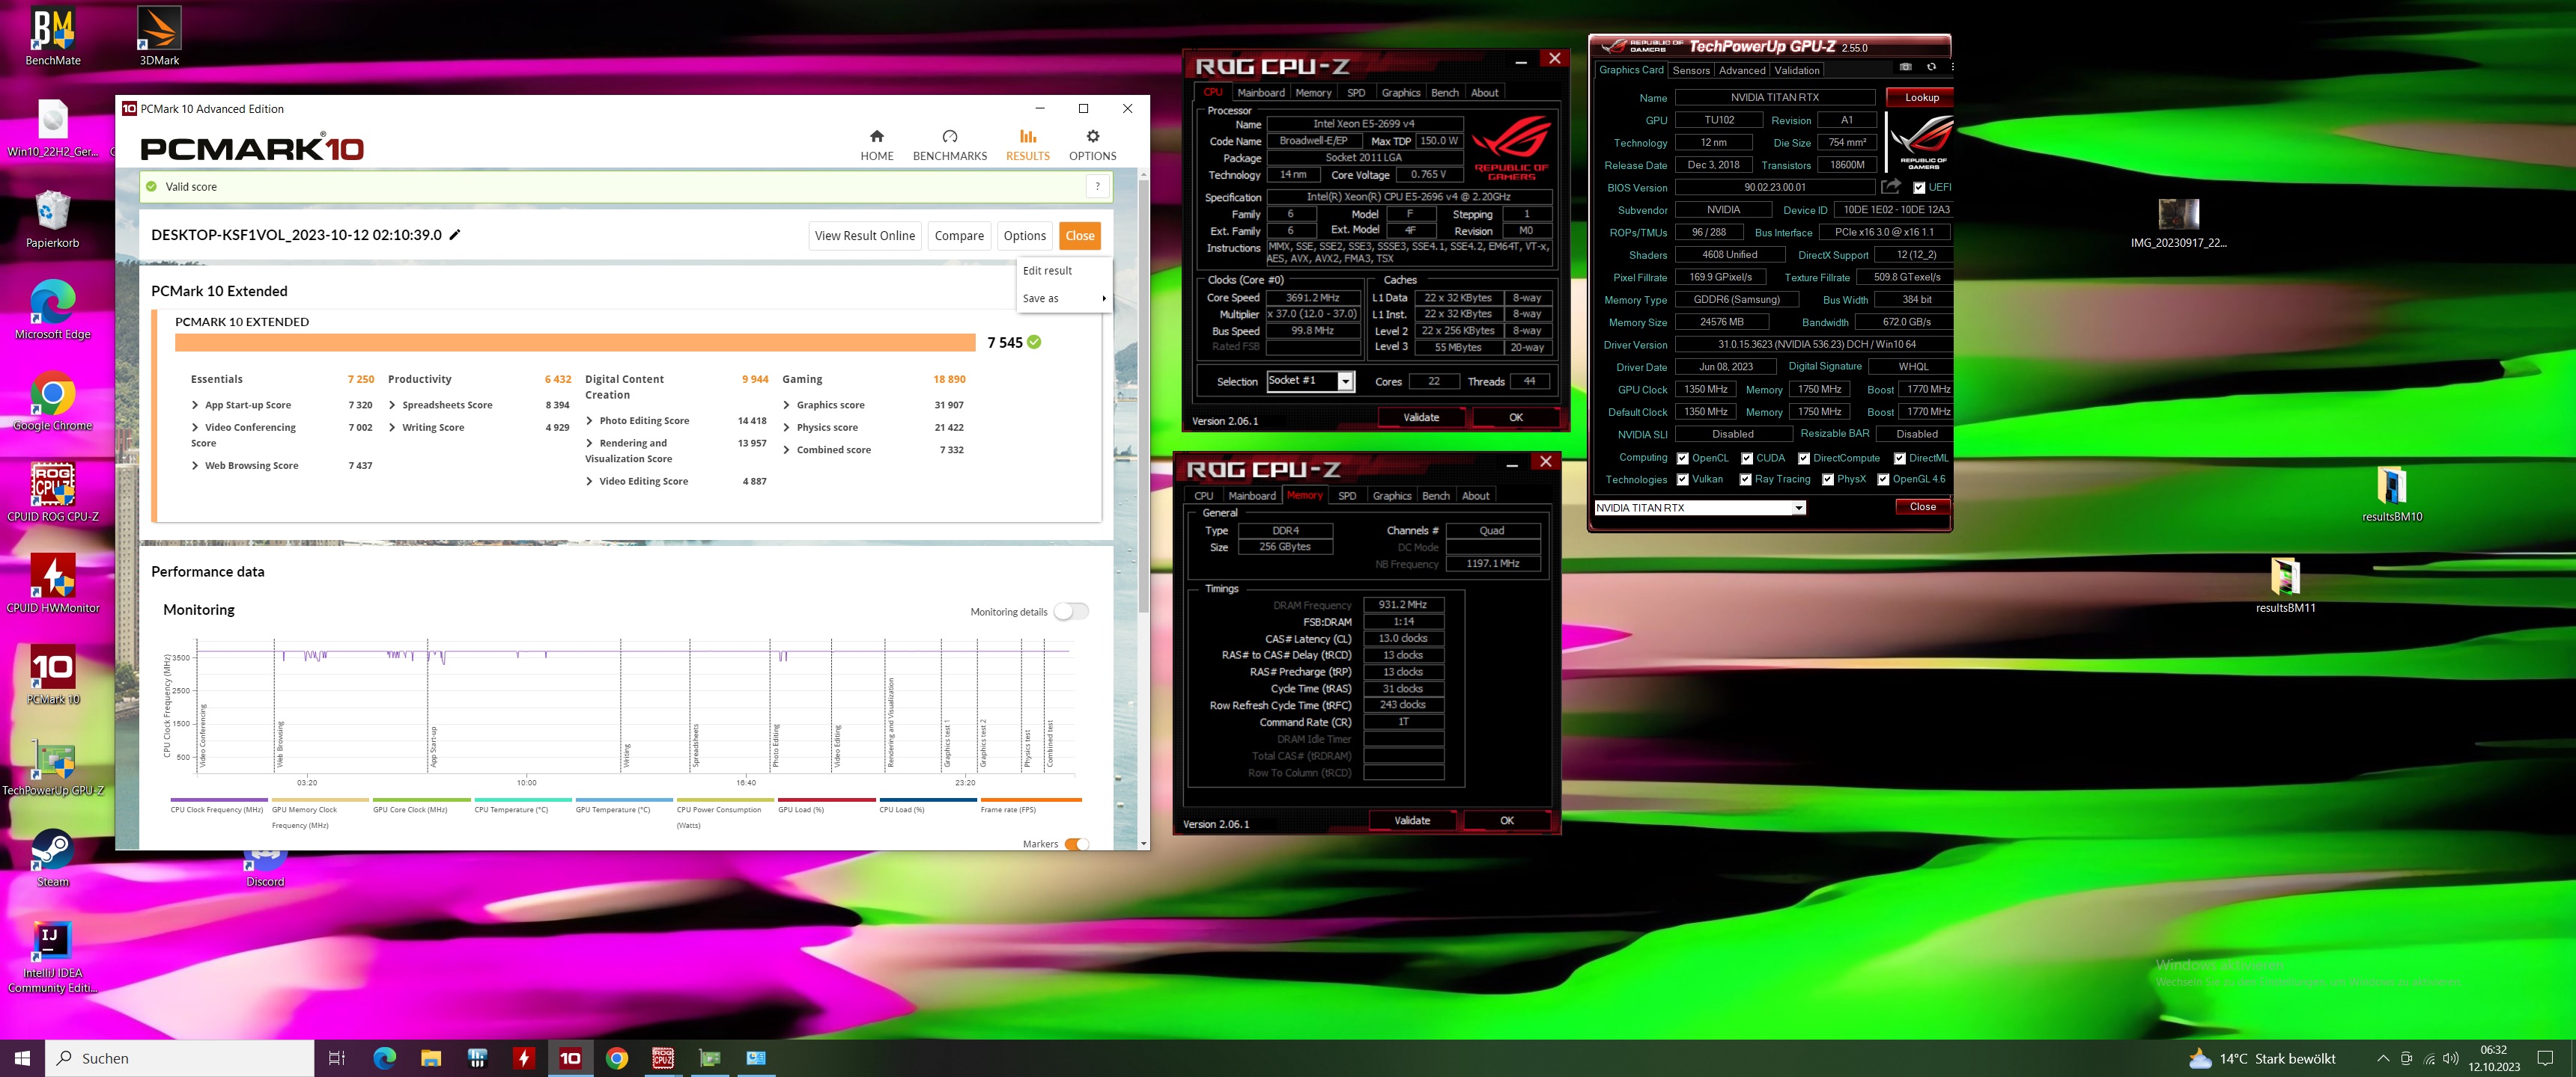
Task: Open the volume icon in system tray
Action: click(2450, 1058)
